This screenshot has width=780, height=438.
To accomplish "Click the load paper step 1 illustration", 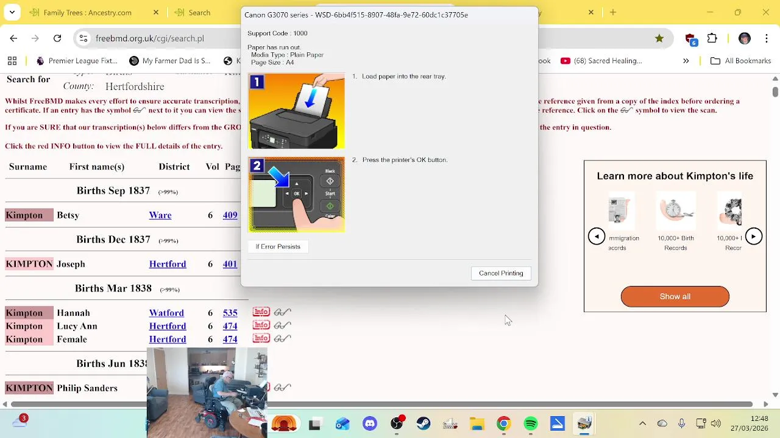I will [296, 111].
